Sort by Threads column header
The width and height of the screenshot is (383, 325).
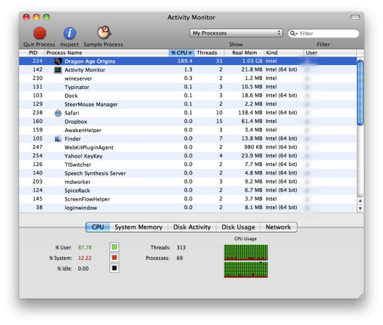point(209,53)
